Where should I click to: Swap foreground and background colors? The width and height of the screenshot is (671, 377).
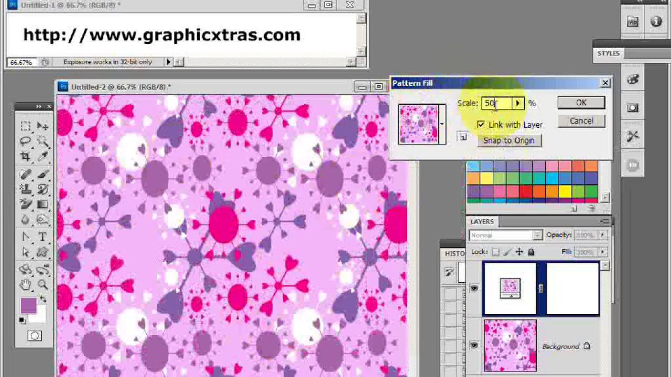(x=43, y=299)
